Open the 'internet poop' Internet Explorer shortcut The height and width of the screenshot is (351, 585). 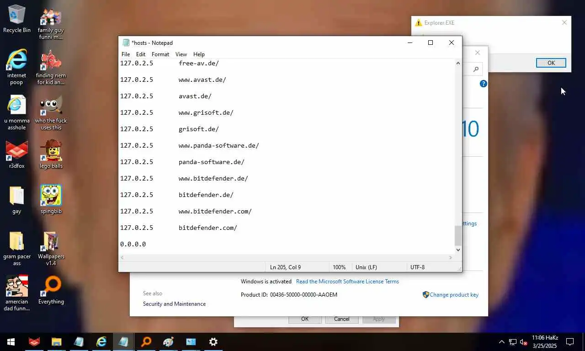[x=16, y=67]
